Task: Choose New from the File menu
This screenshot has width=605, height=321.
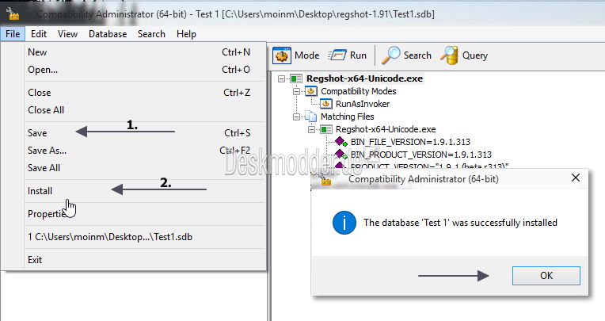Action: (145, 52)
